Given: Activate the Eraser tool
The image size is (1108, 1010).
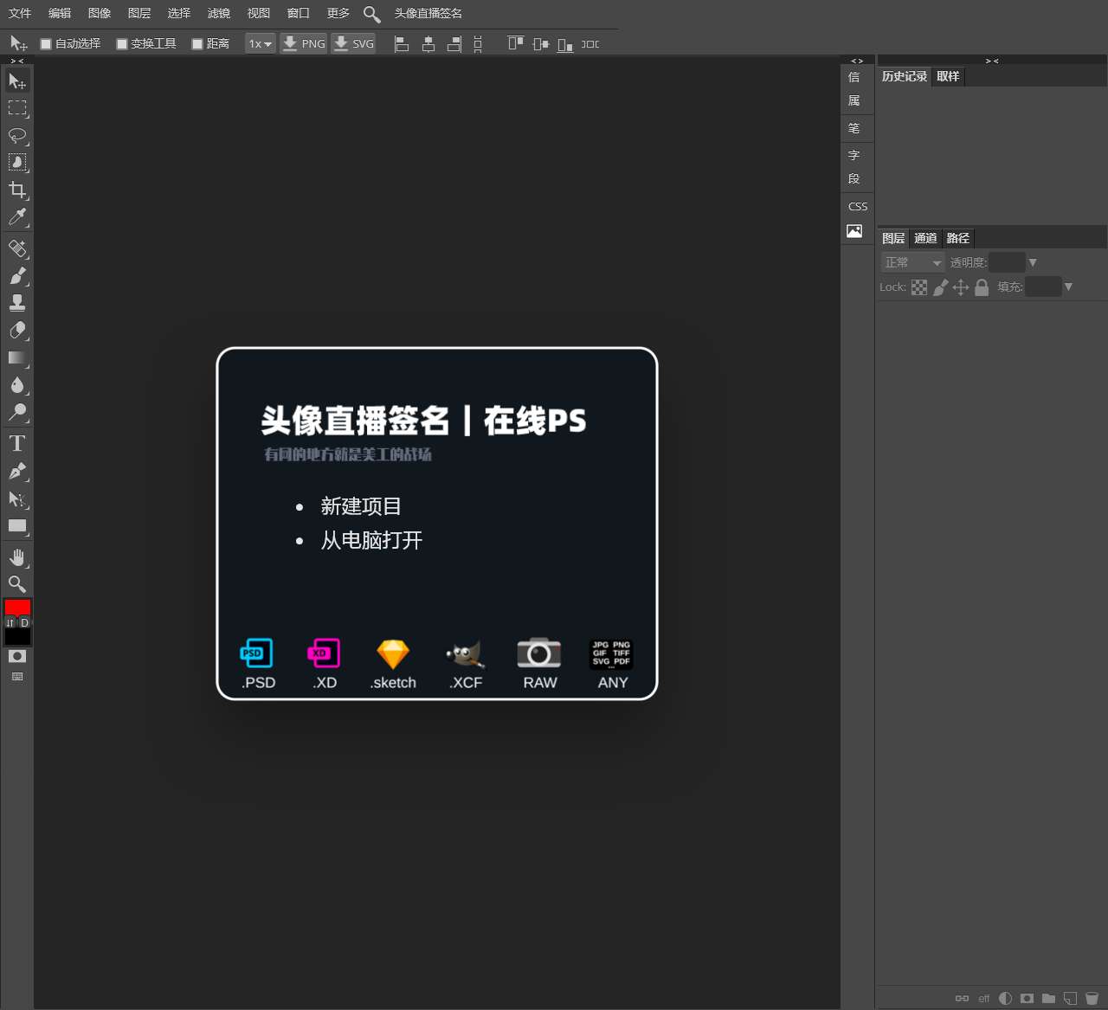Looking at the screenshot, I should pos(17,330).
